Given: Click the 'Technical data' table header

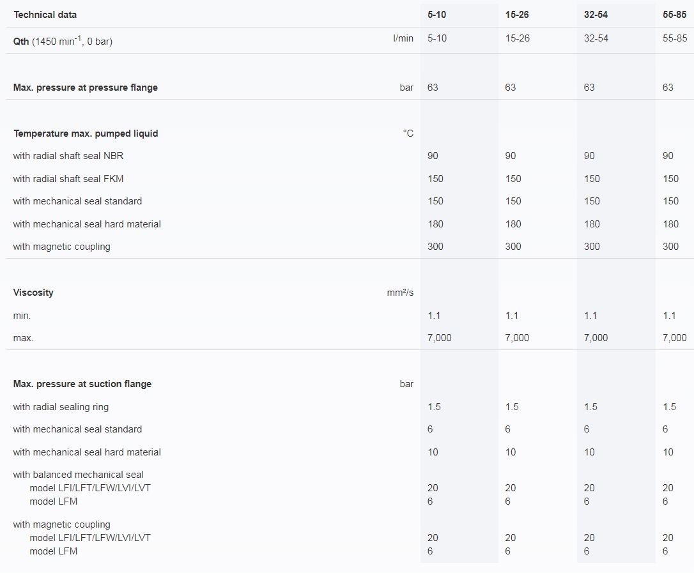Looking at the screenshot, I should 45,15.
